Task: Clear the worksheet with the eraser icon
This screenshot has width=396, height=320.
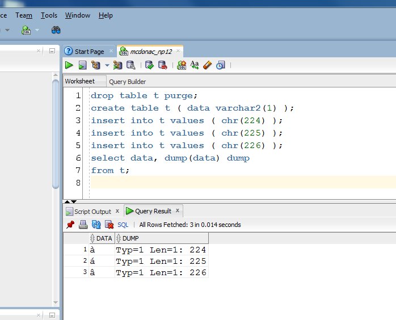Action: click(x=207, y=65)
